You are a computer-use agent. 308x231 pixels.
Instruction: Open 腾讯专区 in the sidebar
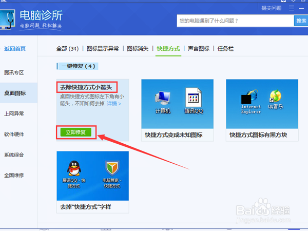14,73
